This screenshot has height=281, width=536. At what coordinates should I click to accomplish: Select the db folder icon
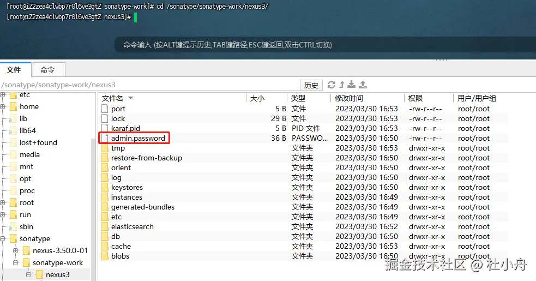(105, 236)
